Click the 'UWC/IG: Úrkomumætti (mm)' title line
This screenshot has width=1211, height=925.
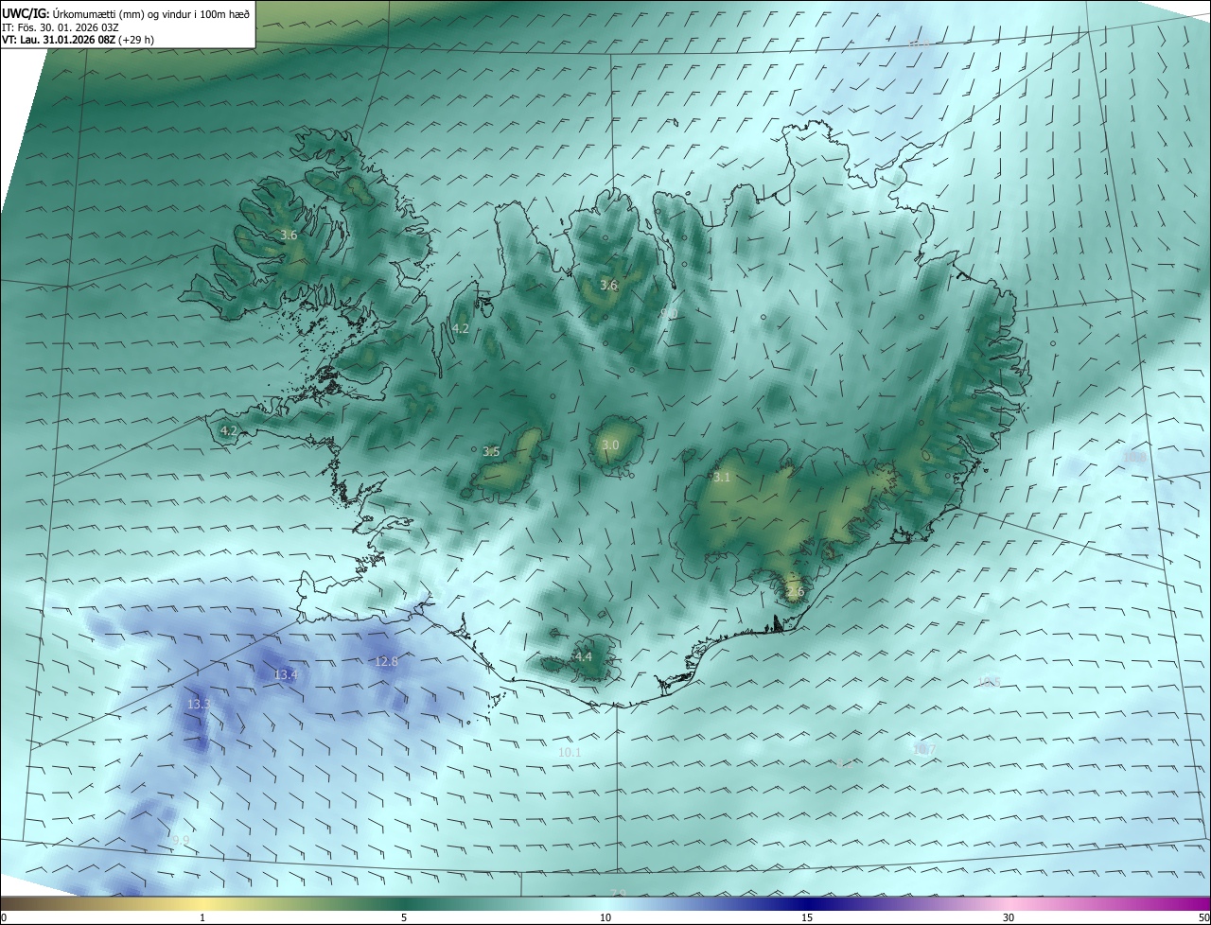[127, 13]
